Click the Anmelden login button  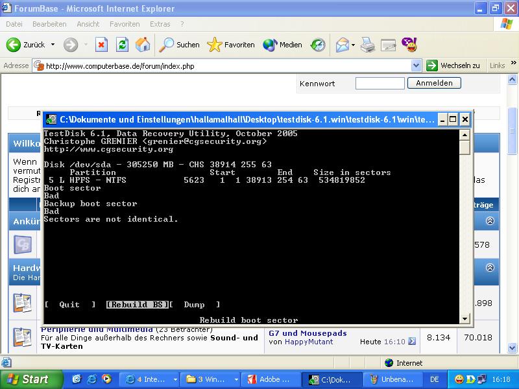(x=434, y=83)
